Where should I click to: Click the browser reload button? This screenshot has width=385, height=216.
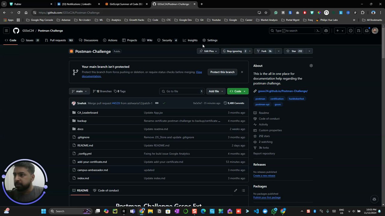(19, 13)
